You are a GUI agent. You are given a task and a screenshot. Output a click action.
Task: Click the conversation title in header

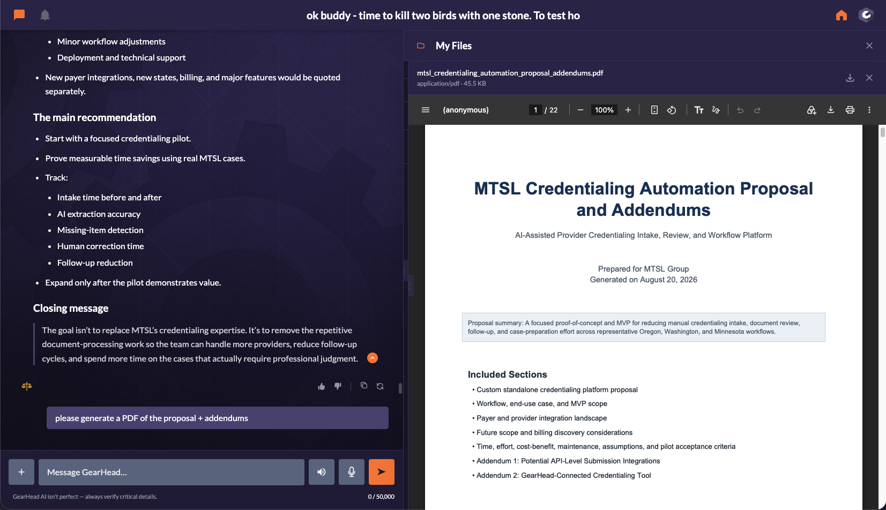tap(443, 16)
